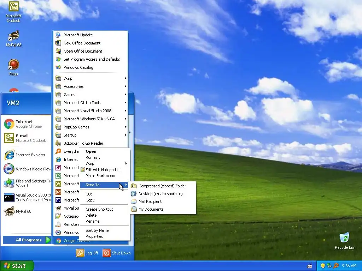Select the Send To menu item
362x271 pixels.
pyautogui.click(x=104, y=185)
